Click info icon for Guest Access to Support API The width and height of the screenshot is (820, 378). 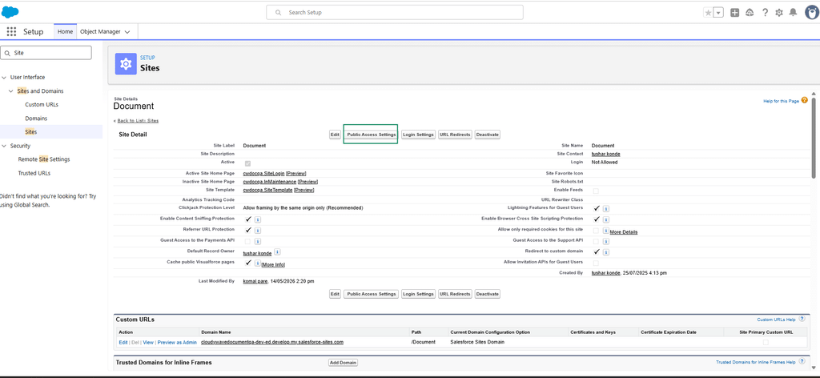click(605, 241)
